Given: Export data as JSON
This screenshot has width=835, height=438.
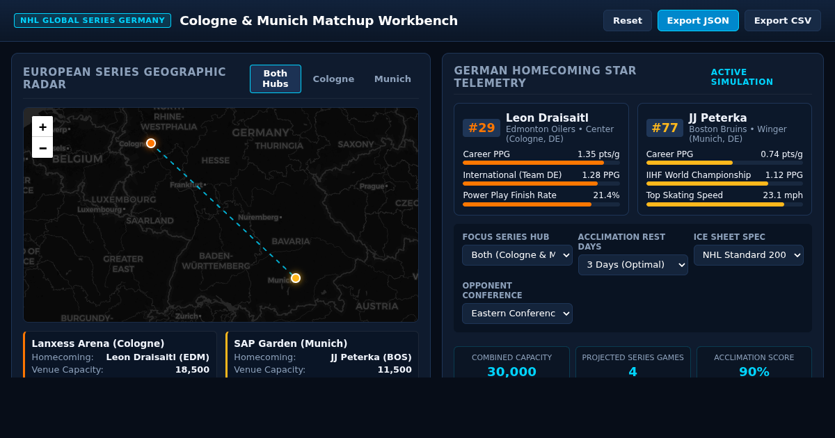Looking at the screenshot, I should tap(698, 20).
